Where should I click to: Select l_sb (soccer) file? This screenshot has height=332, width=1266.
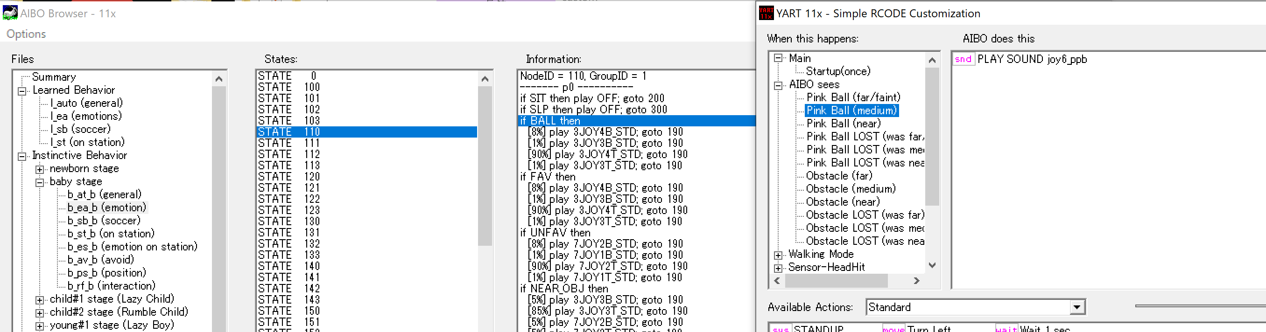[81, 129]
